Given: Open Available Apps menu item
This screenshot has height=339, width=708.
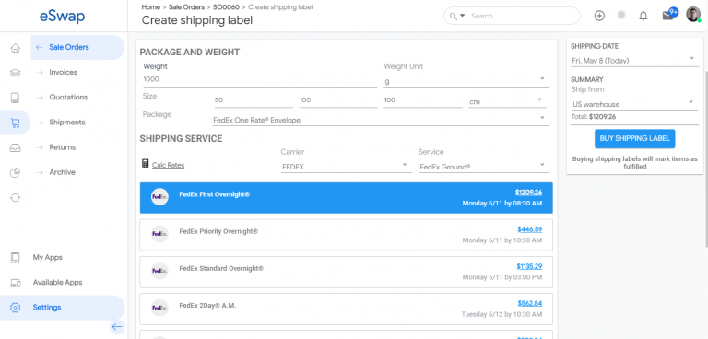Looking at the screenshot, I should (x=57, y=282).
